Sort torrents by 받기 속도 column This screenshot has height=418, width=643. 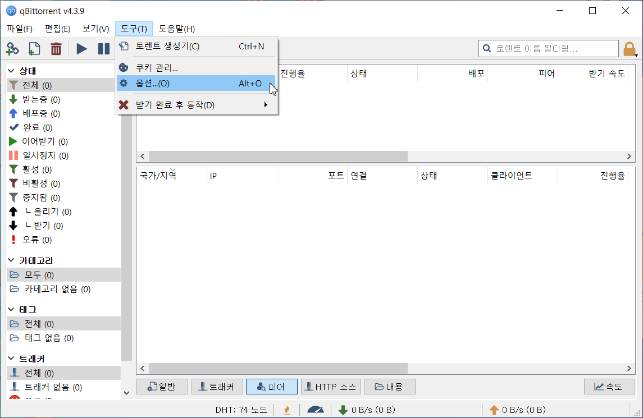592,74
